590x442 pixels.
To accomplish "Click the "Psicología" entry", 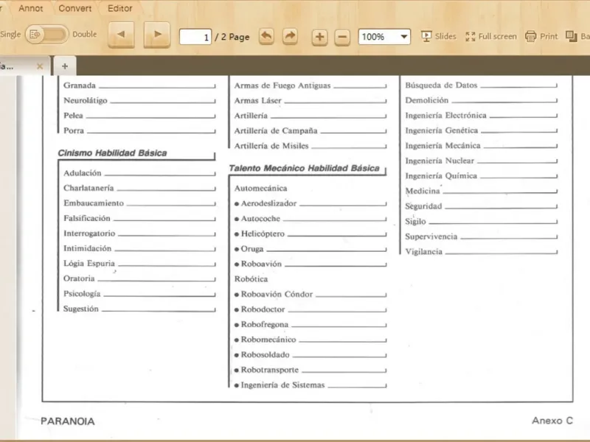I will tap(139, 293).
